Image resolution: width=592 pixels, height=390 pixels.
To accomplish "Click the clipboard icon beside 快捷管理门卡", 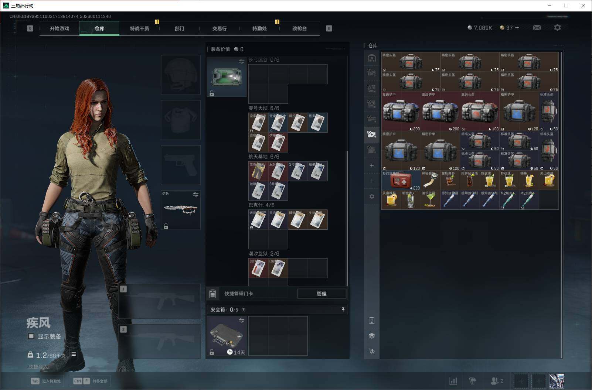I will pyautogui.click(x=212, y=294).
